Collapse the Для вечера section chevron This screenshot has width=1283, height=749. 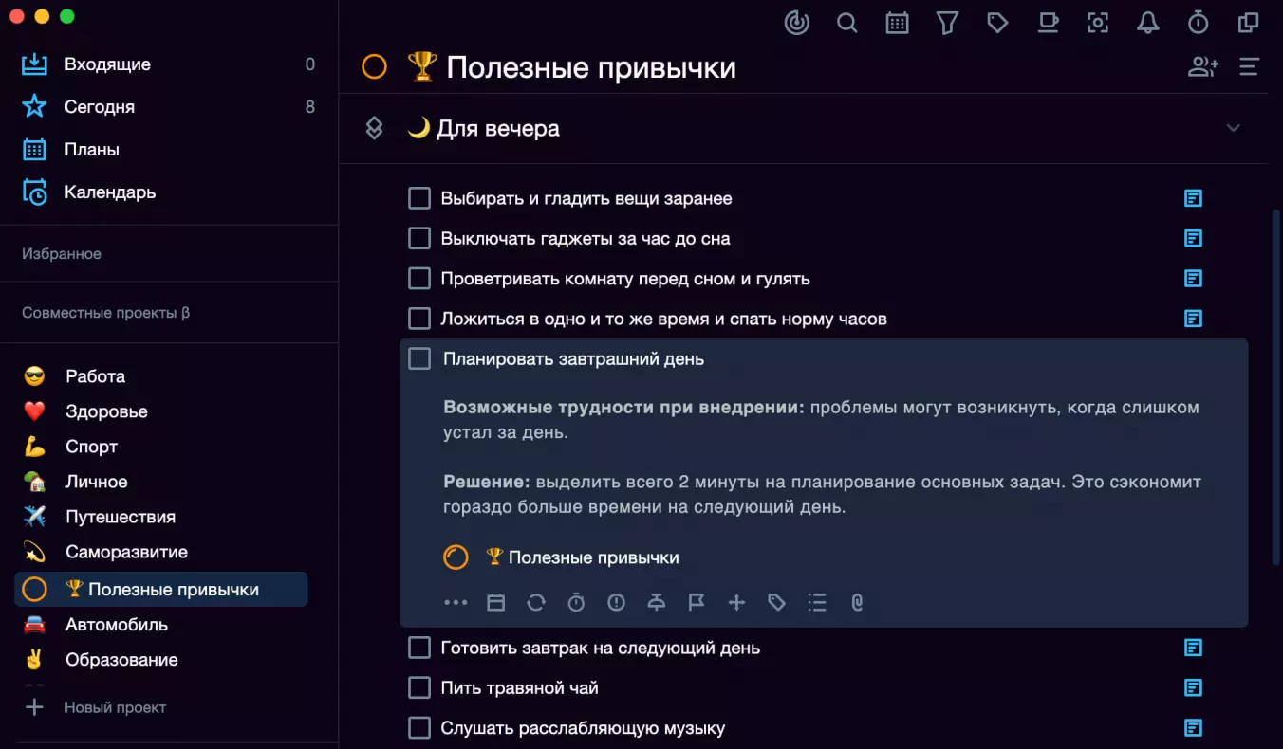coord(1234,128)
